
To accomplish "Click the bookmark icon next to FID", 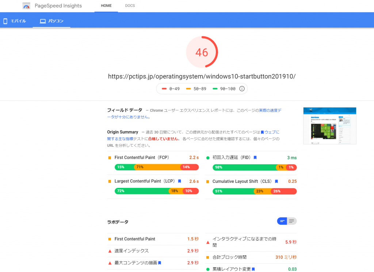I will pyautogui.click(x=255, y=158).
